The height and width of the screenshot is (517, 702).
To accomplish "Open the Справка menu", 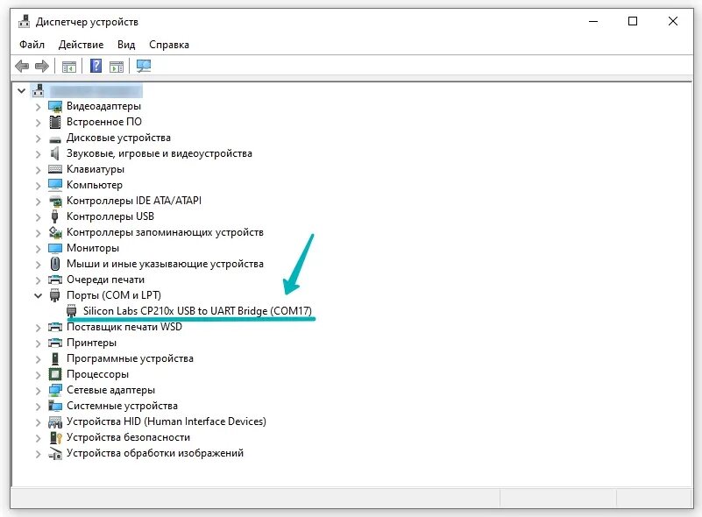I will 169,45.
